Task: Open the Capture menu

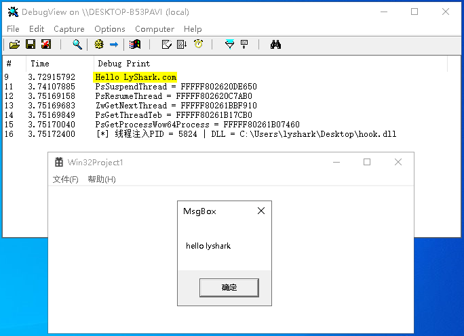Action: pos(69,29)
